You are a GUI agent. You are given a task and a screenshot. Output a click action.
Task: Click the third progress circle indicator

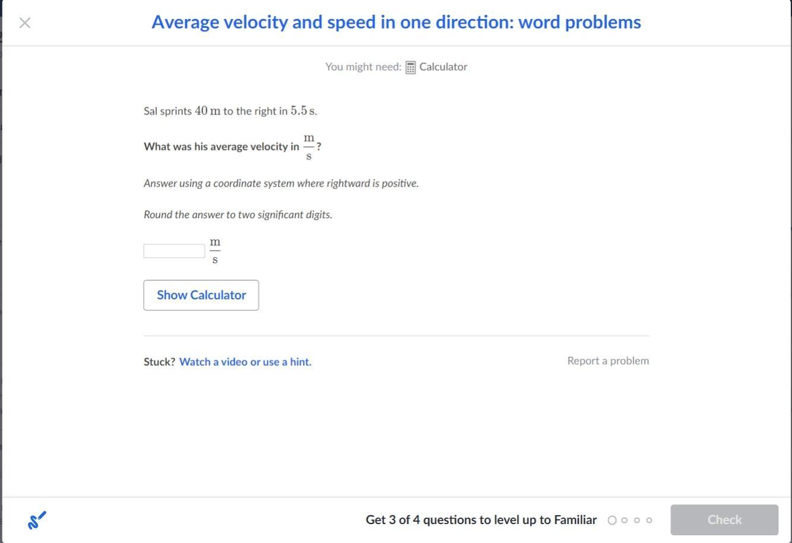(637, 520)
